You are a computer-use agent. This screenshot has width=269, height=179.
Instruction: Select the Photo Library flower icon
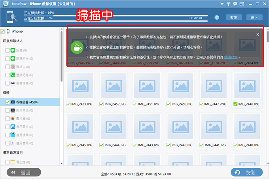[x=13, y=119]
